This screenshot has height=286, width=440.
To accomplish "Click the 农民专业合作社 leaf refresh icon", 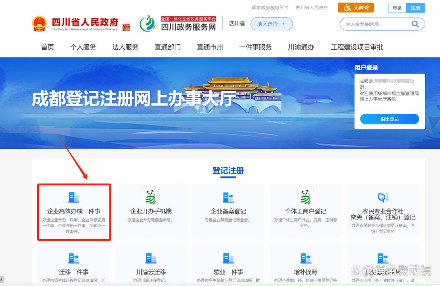I will click(383, 197).
